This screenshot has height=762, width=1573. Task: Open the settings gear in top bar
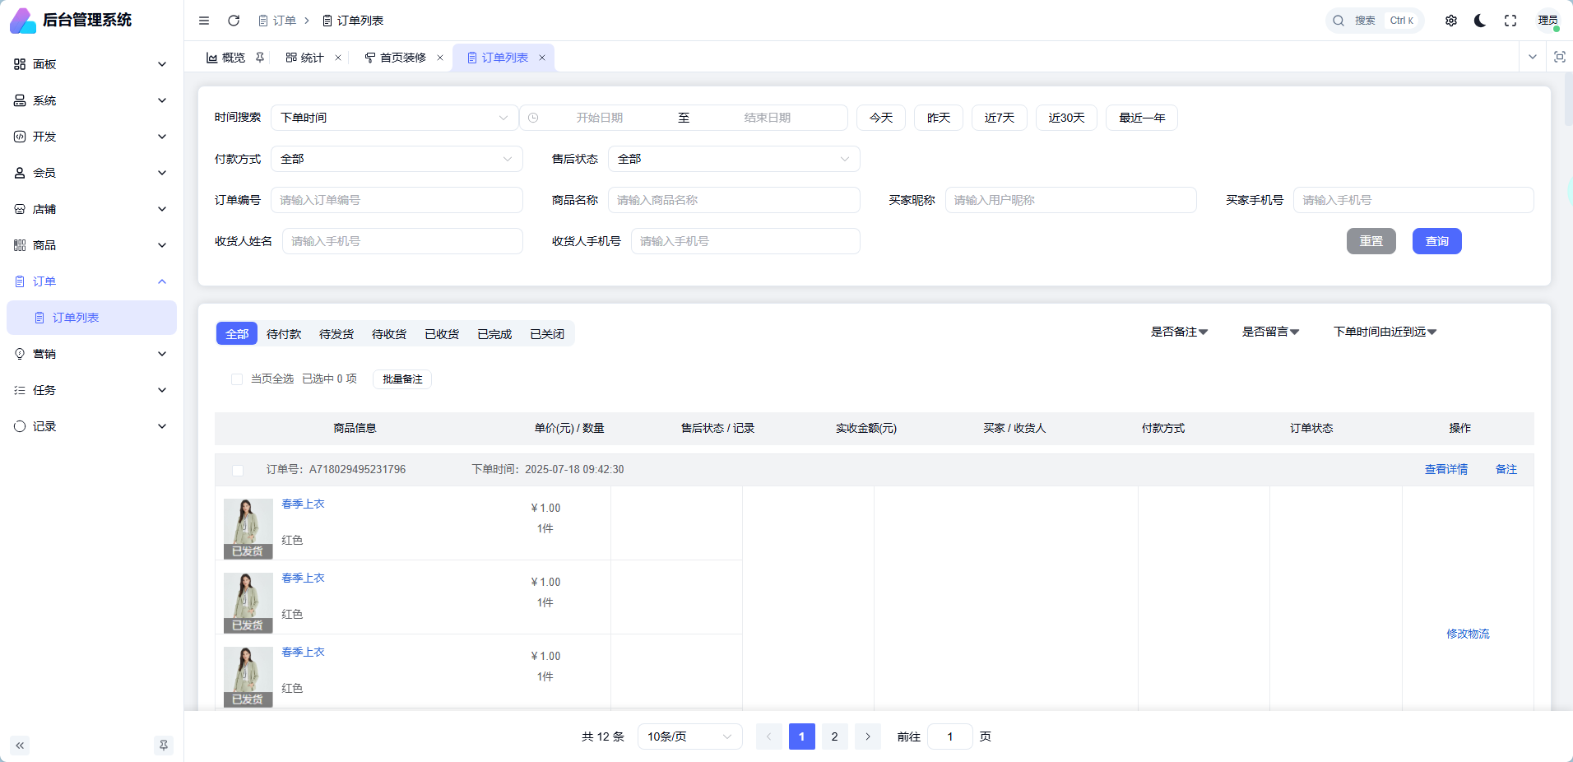pyautogui.click(x=1451, y=21)
